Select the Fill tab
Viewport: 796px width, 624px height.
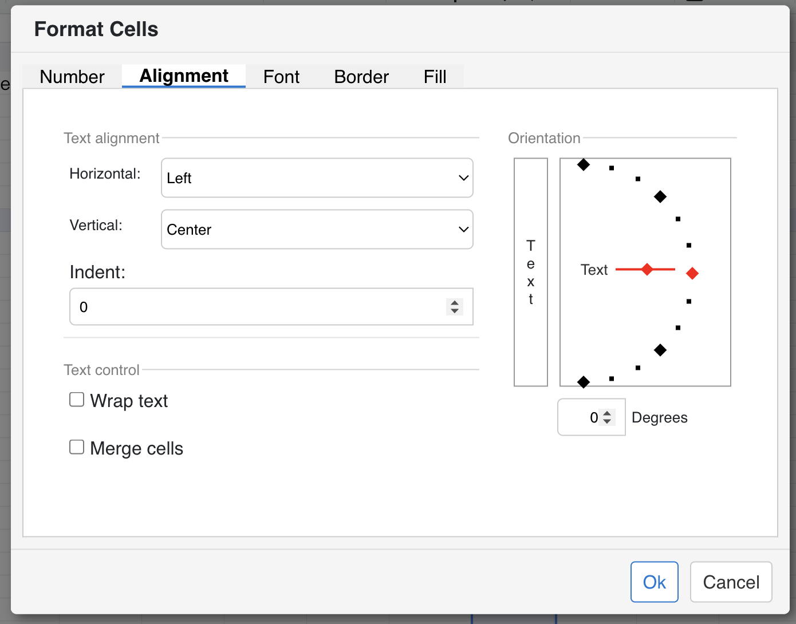435,77
